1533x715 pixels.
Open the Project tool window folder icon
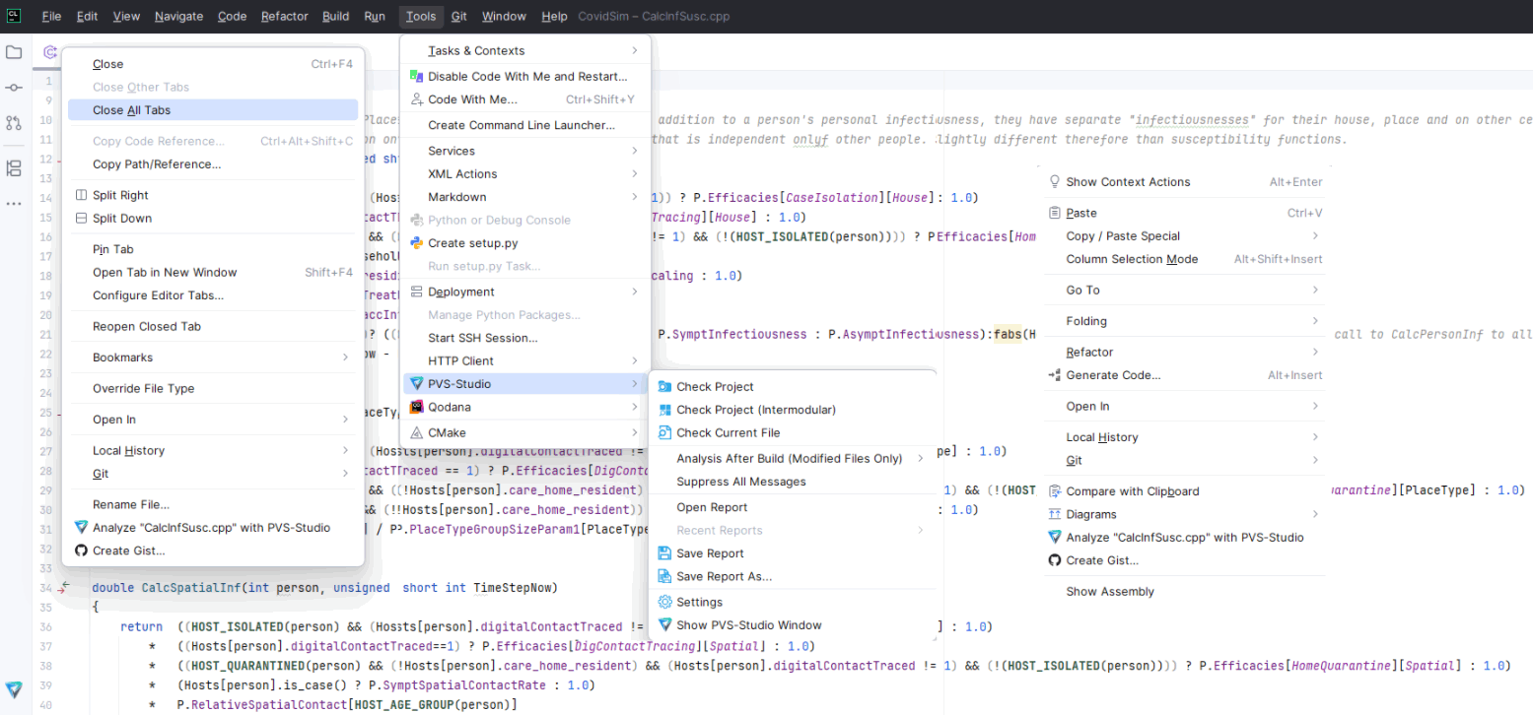tap(14, 52)
